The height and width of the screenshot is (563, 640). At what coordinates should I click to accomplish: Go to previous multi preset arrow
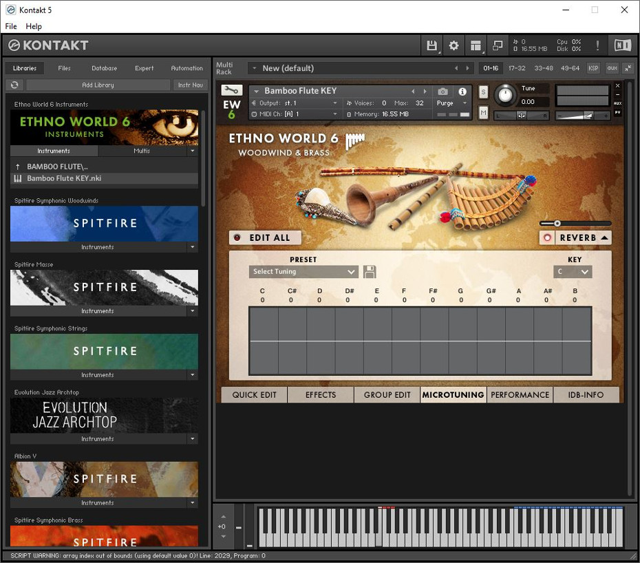point(456,68)
